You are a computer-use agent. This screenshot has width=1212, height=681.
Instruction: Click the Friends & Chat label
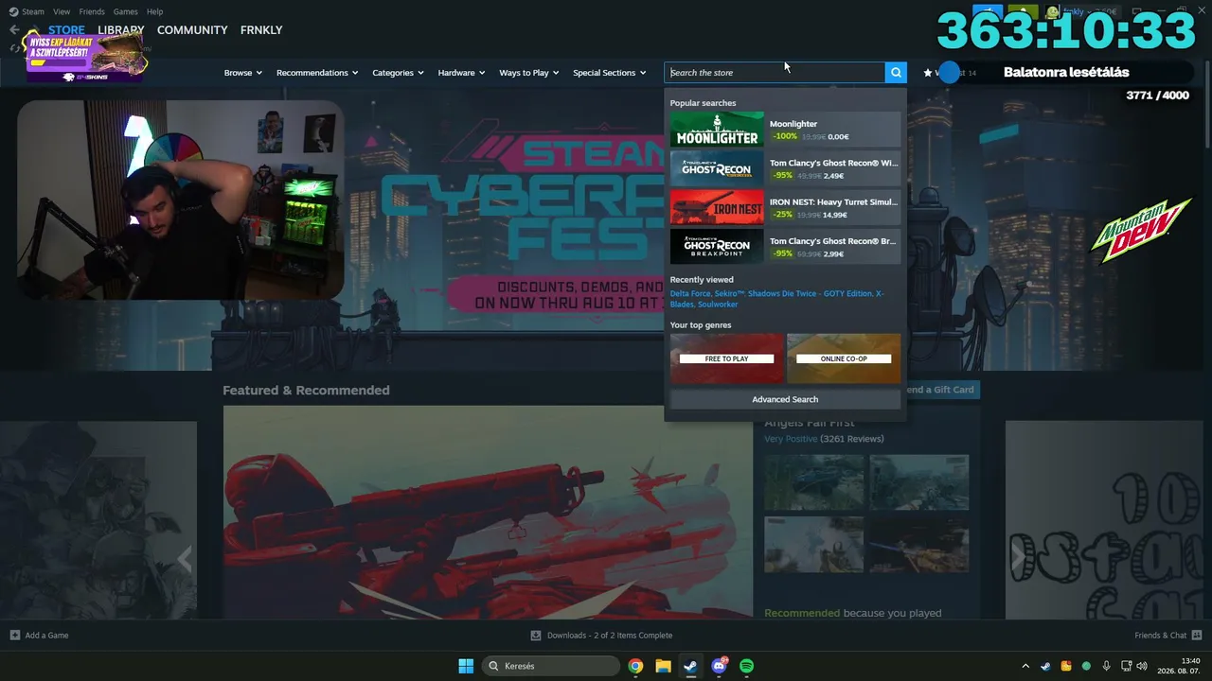click(1161, 636)
